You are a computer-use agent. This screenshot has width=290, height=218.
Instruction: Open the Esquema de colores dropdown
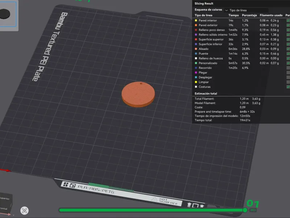coord(246,10)
